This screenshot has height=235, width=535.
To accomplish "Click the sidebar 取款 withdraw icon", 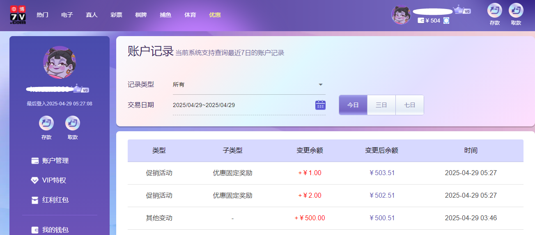I will [x=73, y=123].
